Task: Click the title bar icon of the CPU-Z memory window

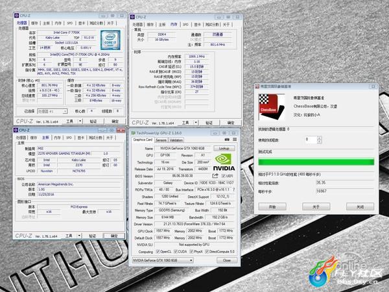Action: click(132, 17)
